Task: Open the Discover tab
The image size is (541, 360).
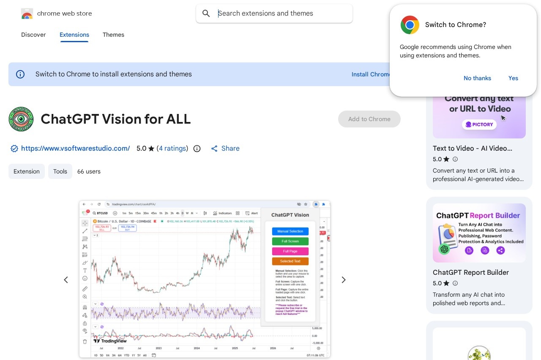Action: point(33,35)
